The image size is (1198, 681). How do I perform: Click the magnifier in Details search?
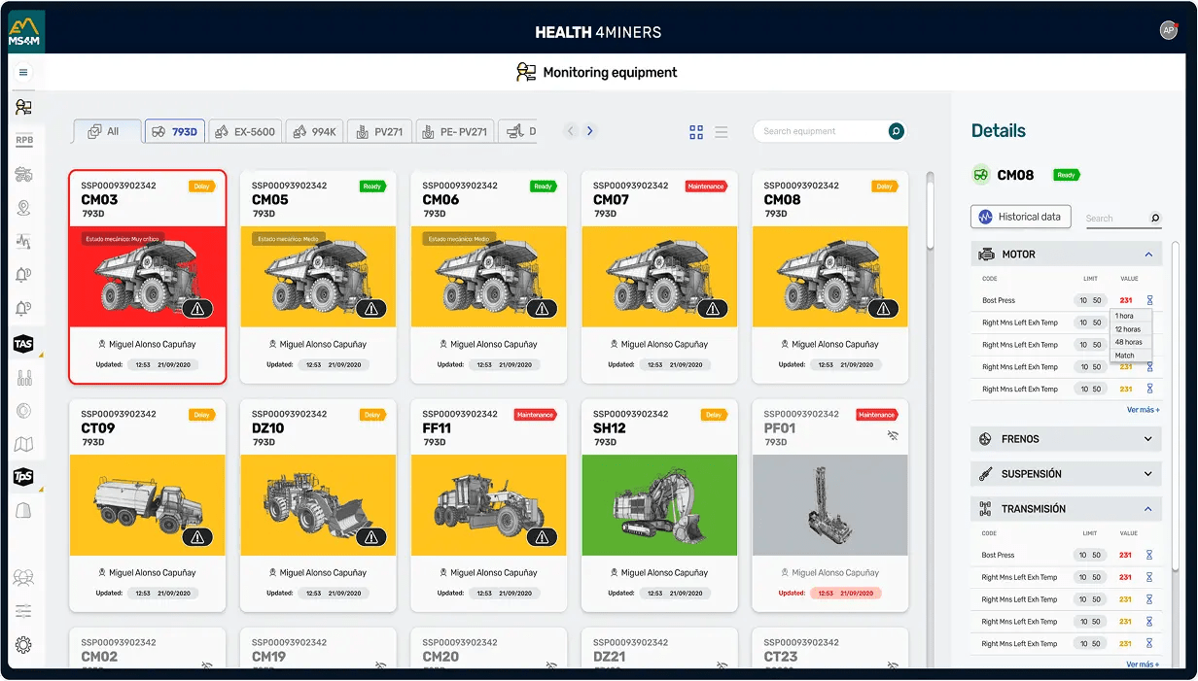(1155, 219)
